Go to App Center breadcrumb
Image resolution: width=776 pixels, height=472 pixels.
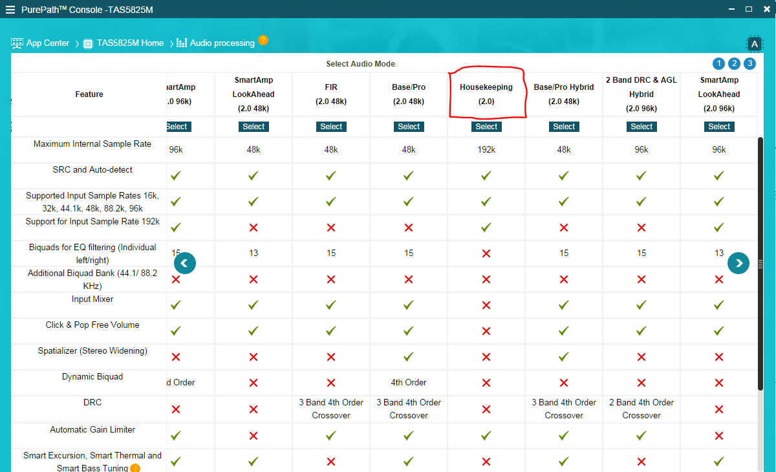(x=48, y=43)
